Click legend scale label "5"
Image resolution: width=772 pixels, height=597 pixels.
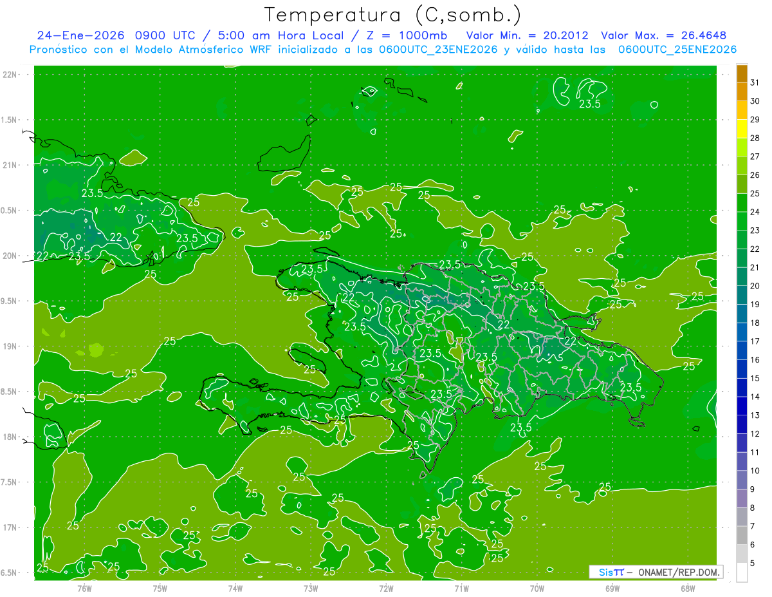pos(753,563)
